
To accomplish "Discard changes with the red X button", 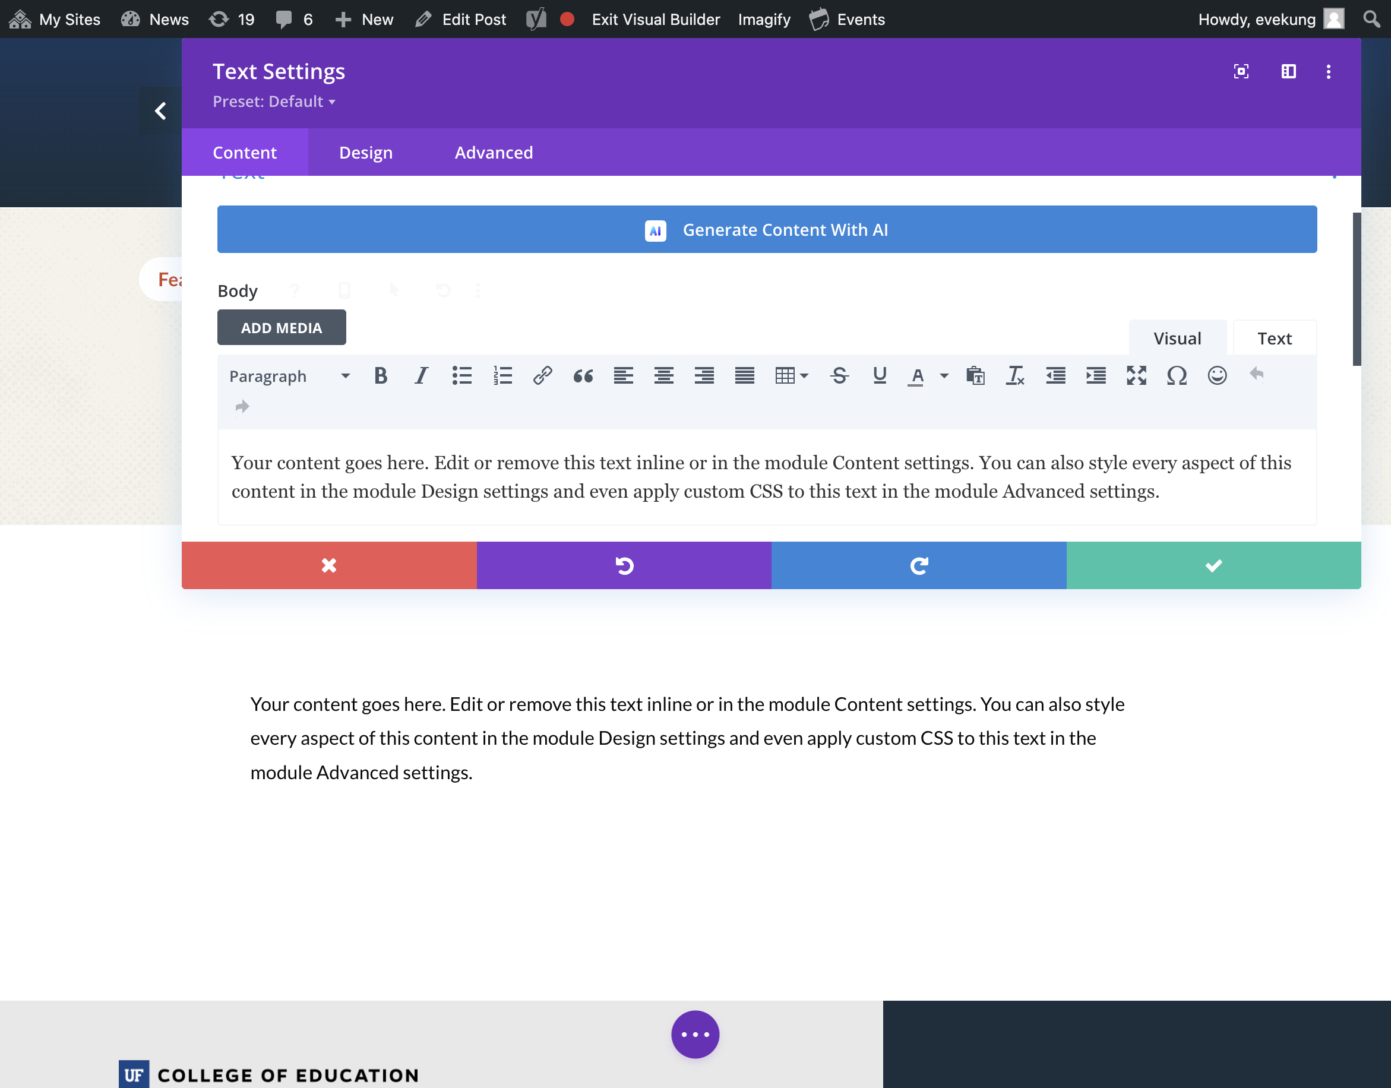I will tap(328, 565).
